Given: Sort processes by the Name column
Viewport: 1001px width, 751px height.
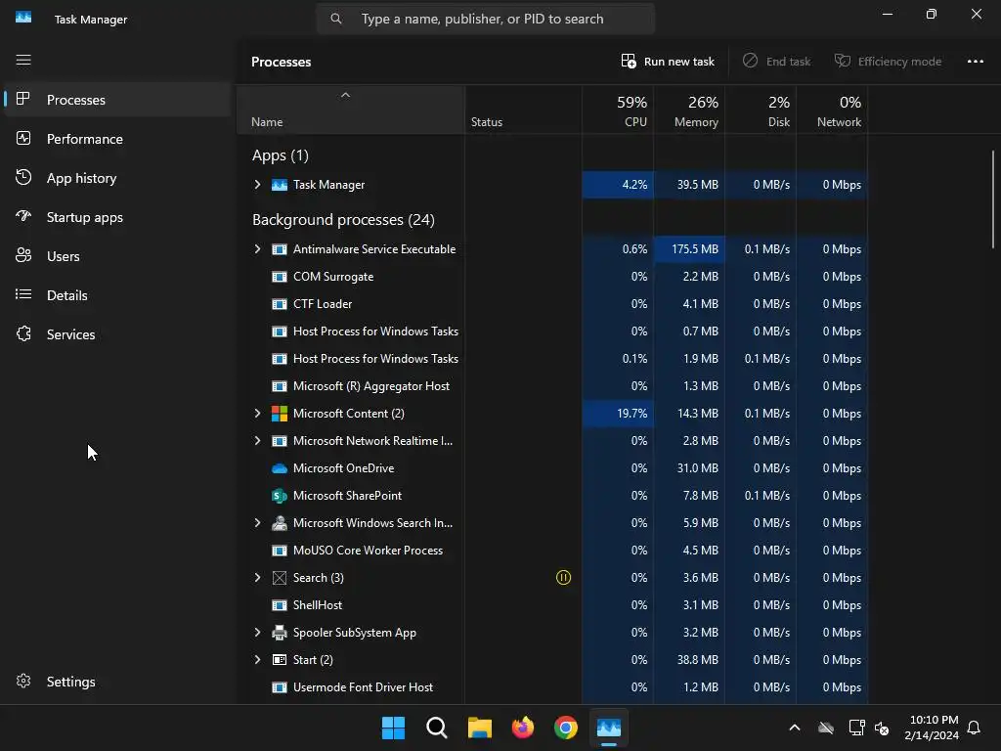Looking at the screenshot, I should (351, 110).
